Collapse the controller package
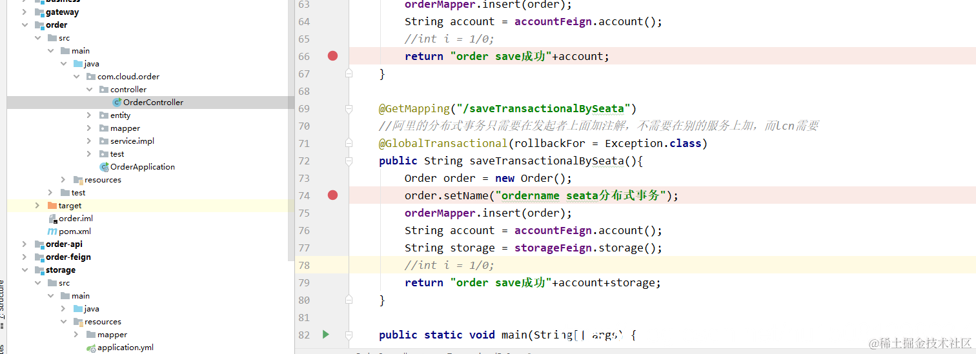The height and width of the screenshot is (354, 976). pos(89,89)
